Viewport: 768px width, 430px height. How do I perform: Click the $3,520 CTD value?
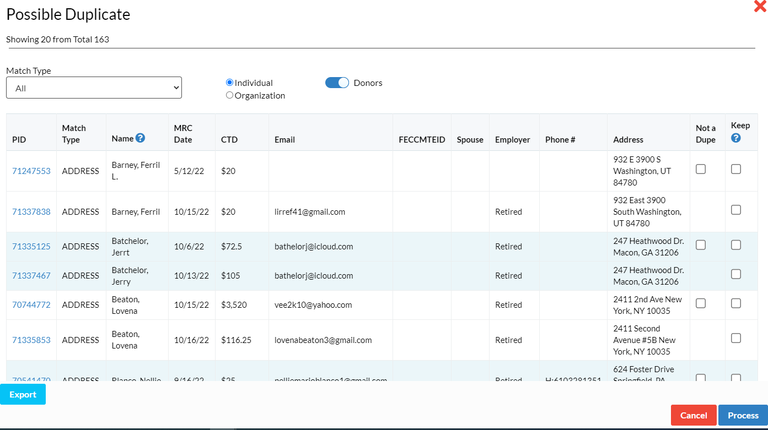coord(234,304)
